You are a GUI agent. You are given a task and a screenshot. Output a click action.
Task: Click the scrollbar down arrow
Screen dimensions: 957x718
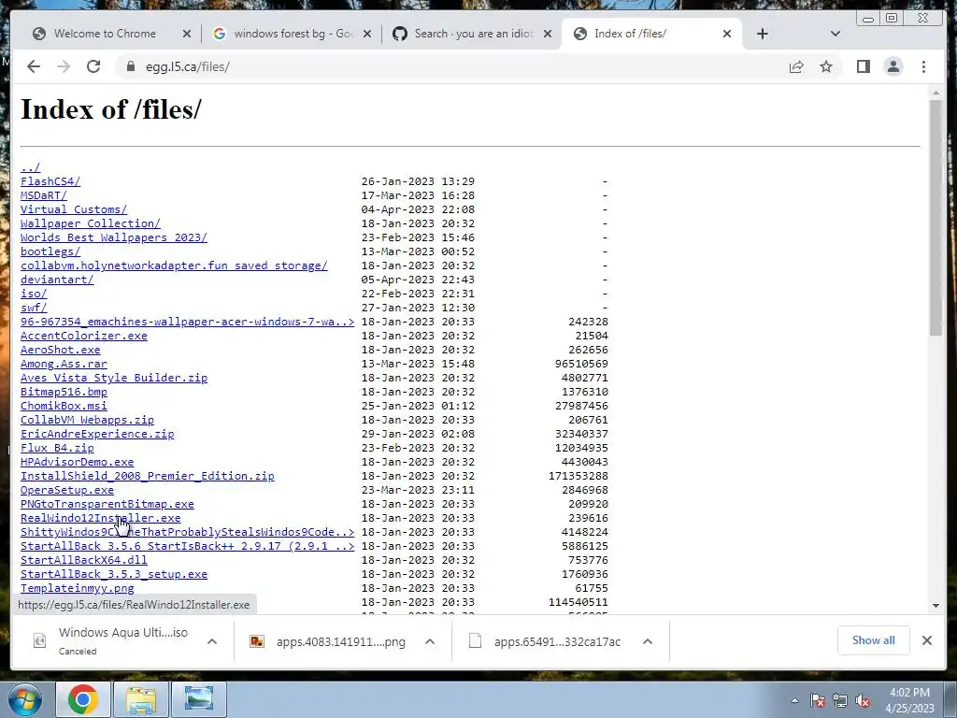click(936, 606)
